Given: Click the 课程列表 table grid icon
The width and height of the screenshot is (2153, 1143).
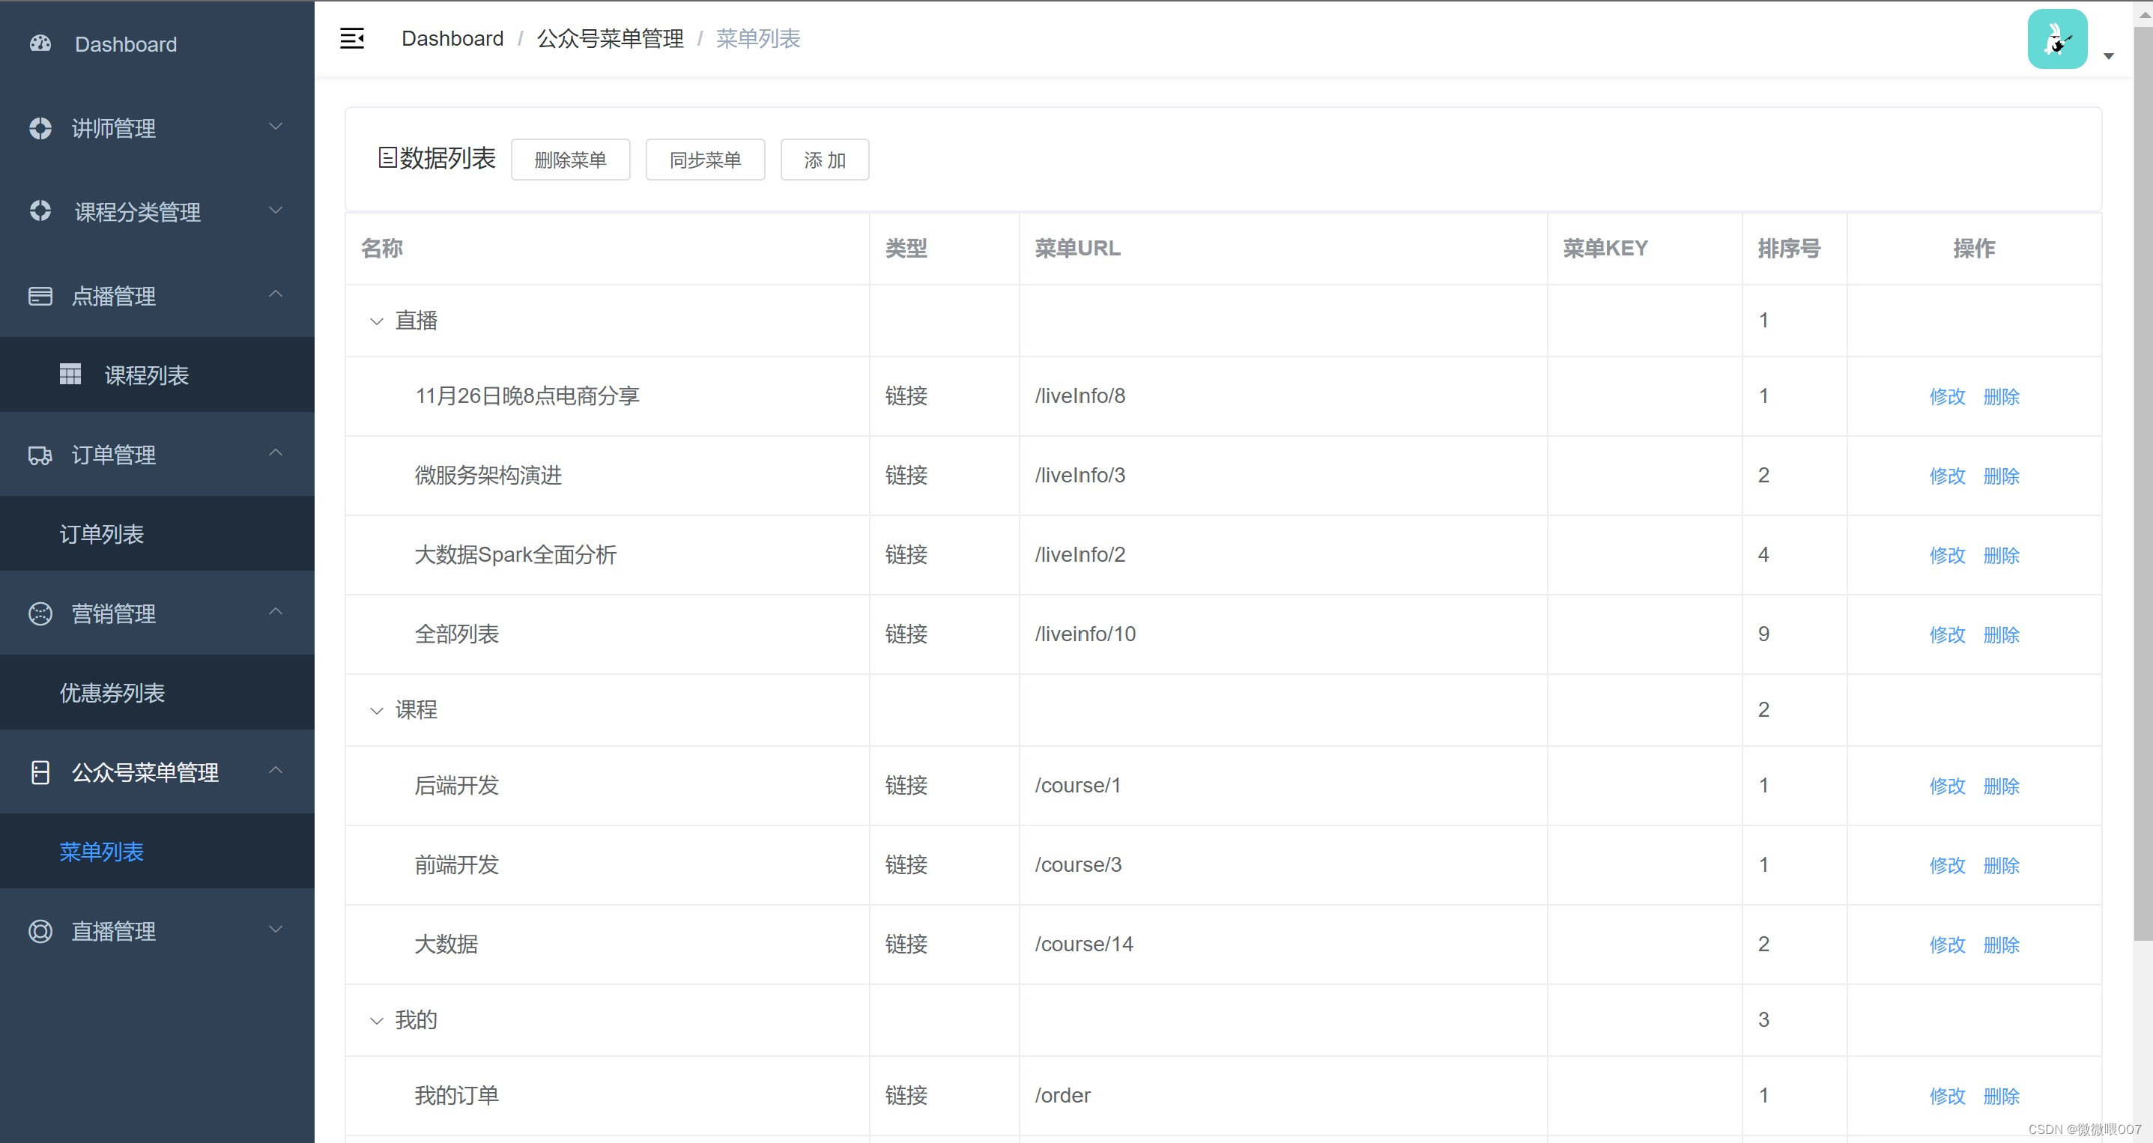Looking at the screenshot, I should click(x=70, y=375).
